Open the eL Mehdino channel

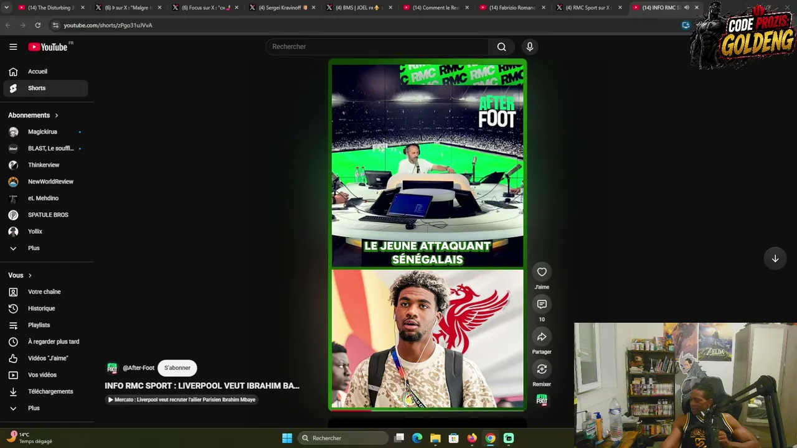(x=45, y=198)
